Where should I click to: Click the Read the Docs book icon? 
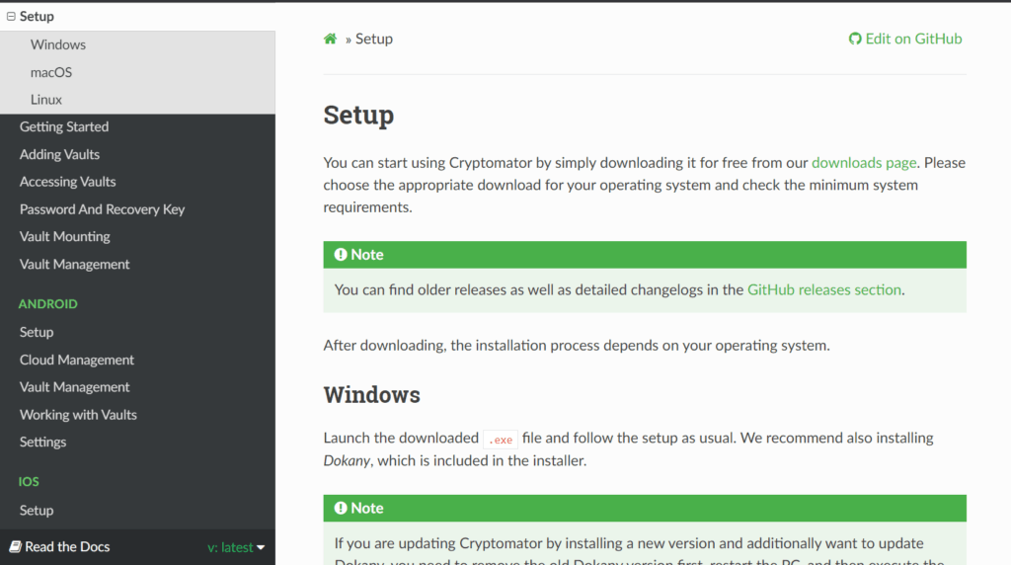click(15, 547)
